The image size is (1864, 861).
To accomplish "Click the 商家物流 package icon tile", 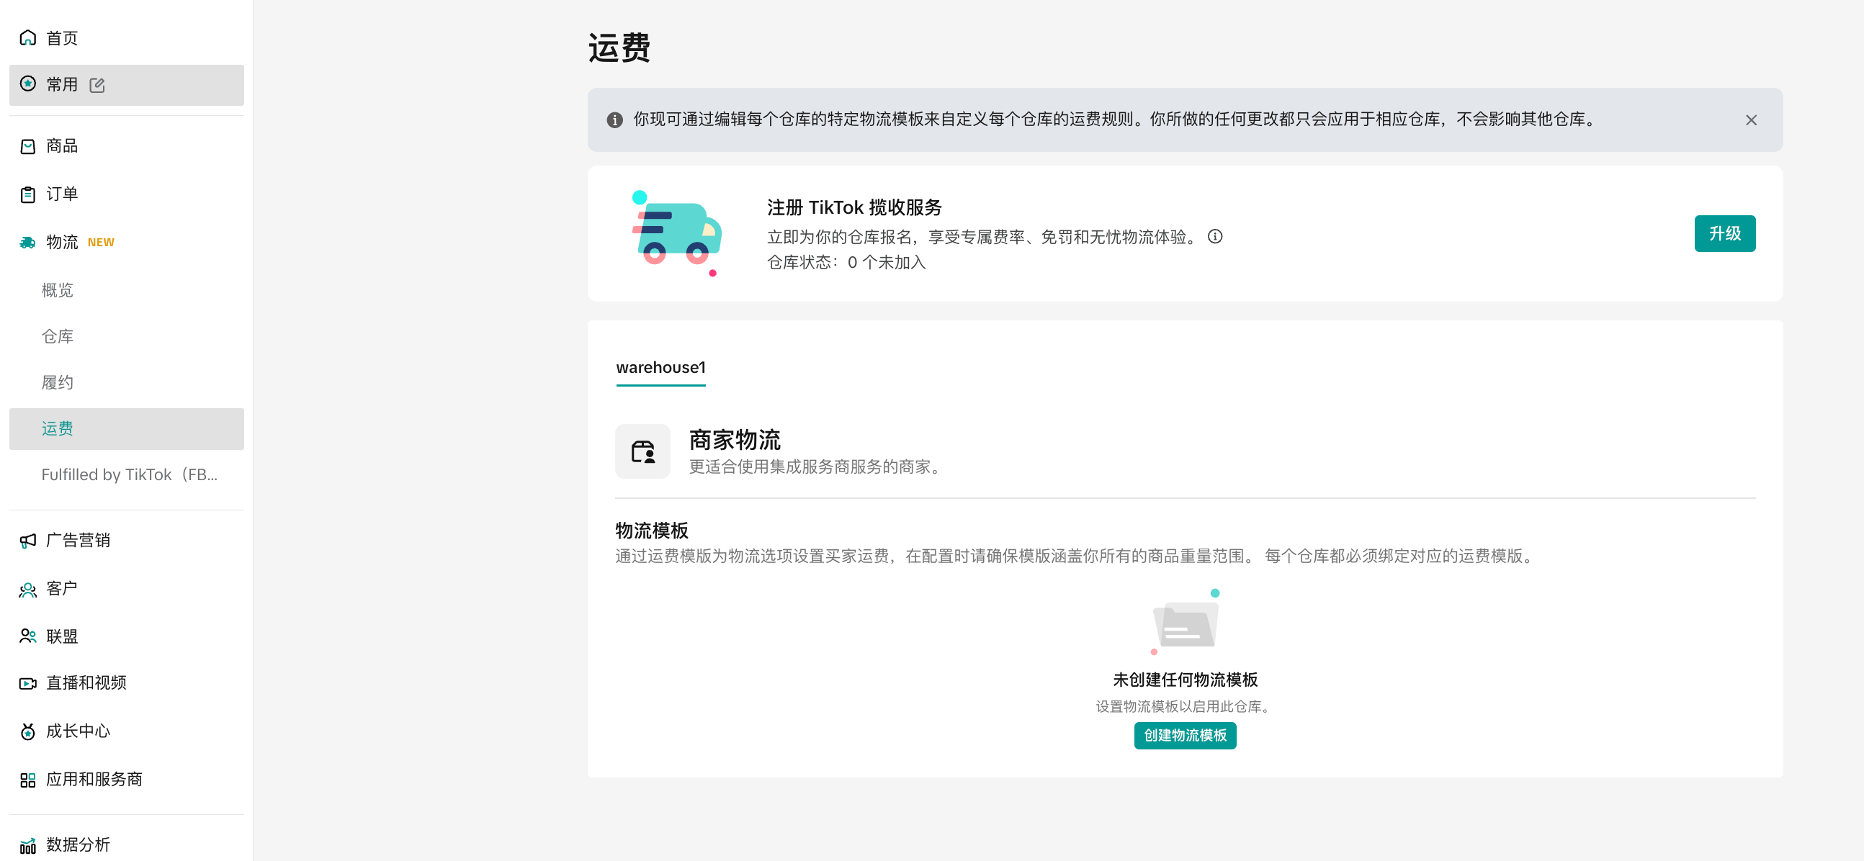I will (x=642, y=451).
